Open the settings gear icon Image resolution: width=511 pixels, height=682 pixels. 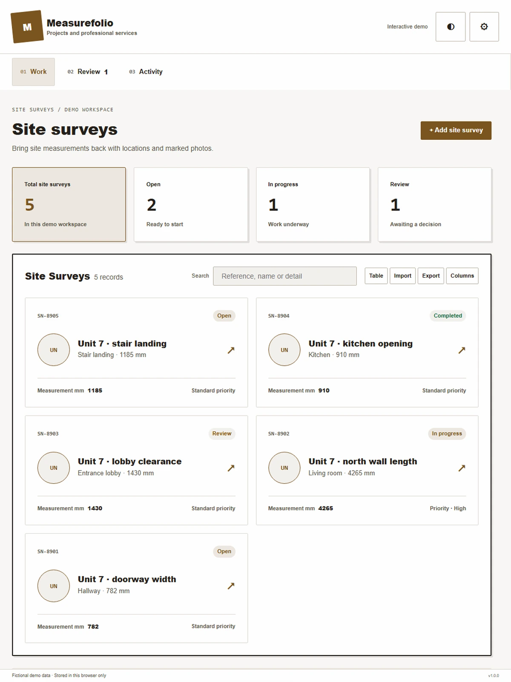[484, 26]
